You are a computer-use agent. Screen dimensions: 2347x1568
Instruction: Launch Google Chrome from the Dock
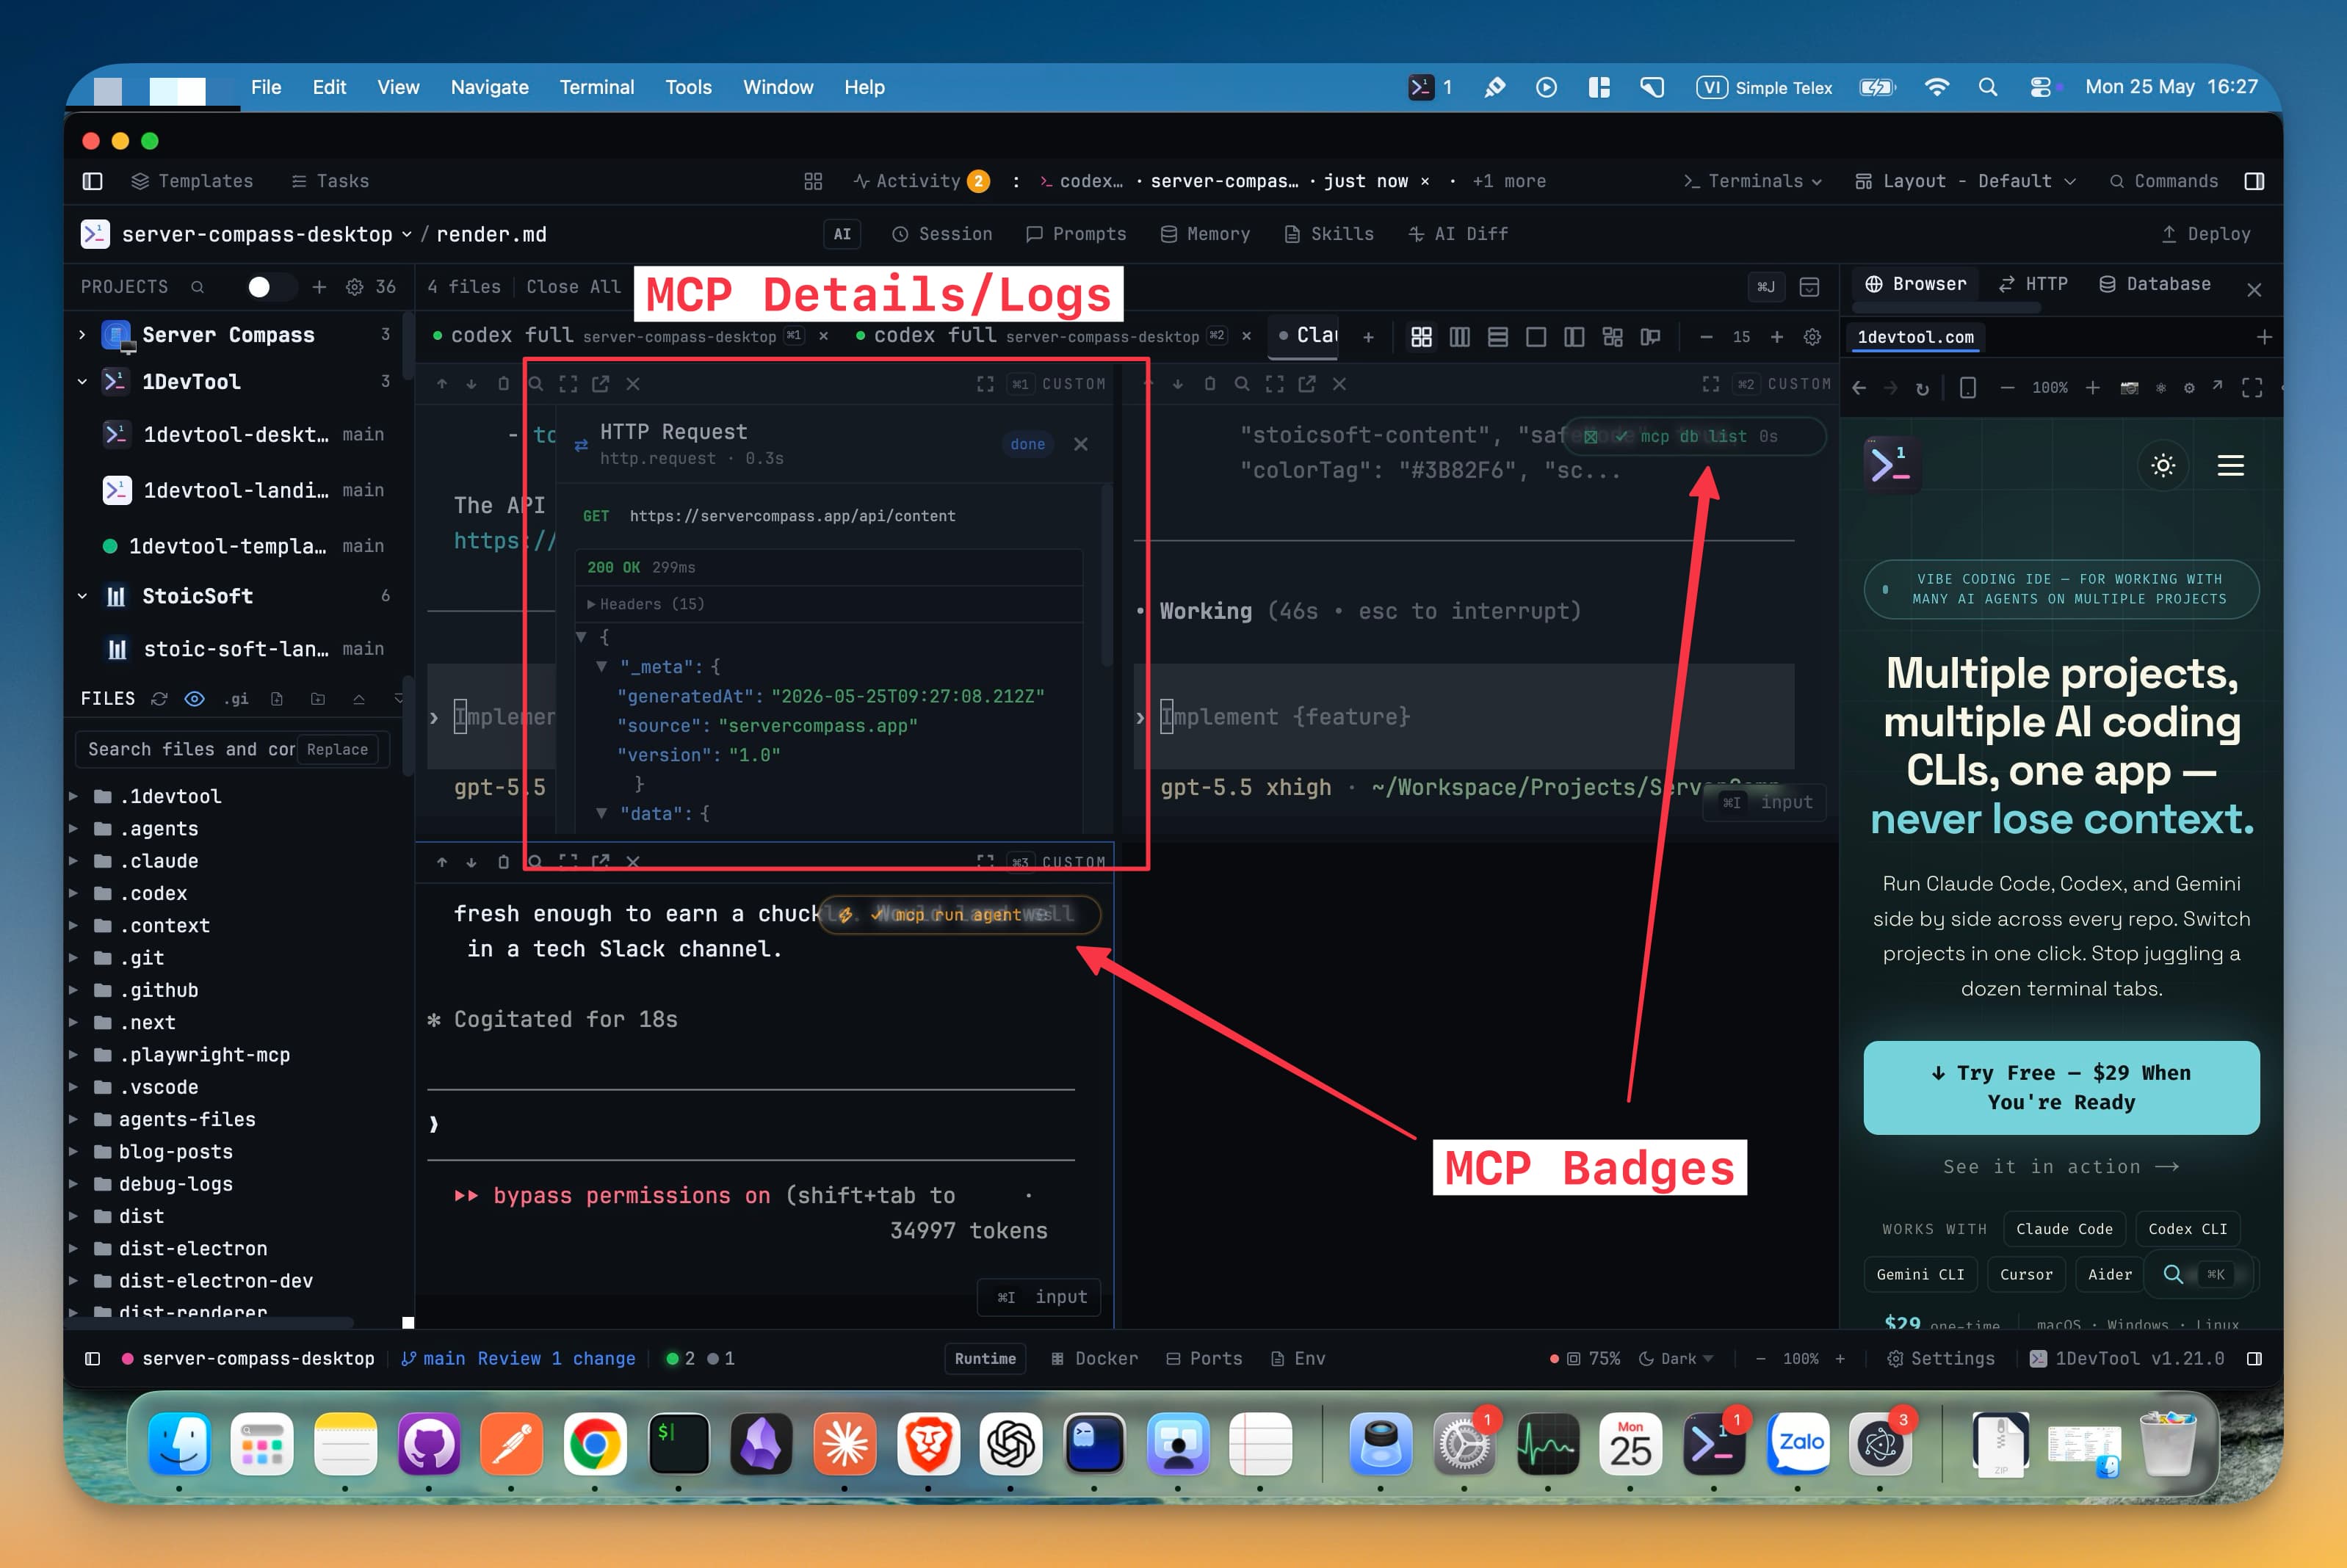(x=594, y=1444)
